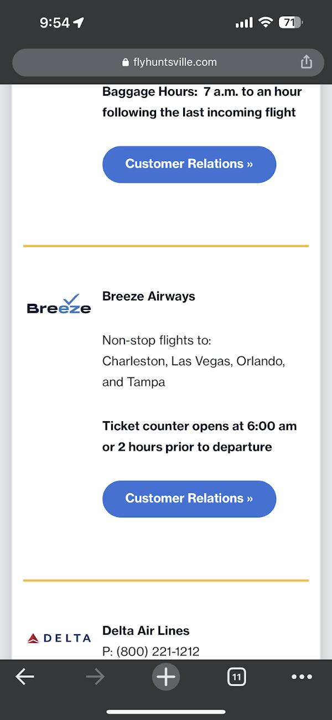Tap the Breeze Airways heading
Viewport: 332px width, 720px height.
pos(149,296)
